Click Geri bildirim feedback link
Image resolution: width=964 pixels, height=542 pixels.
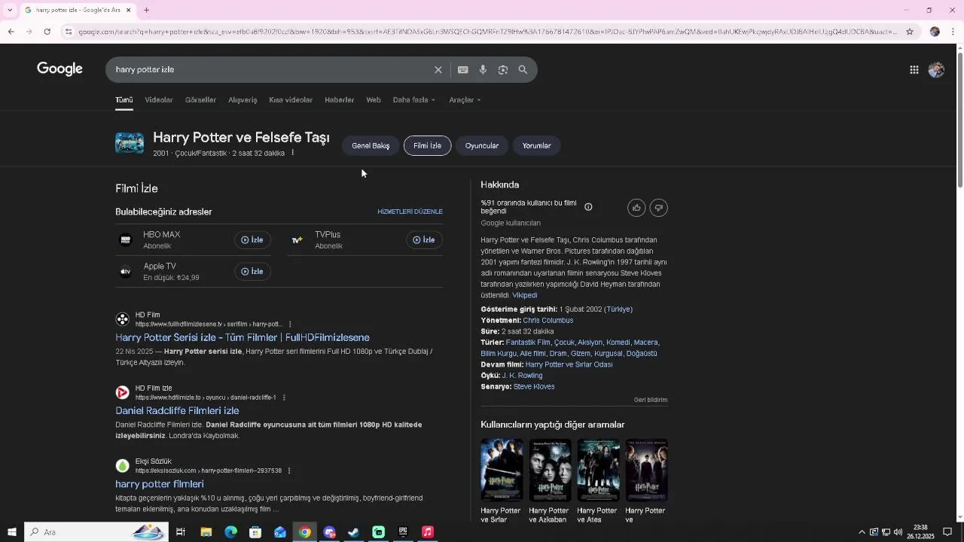tap(651, 400)
